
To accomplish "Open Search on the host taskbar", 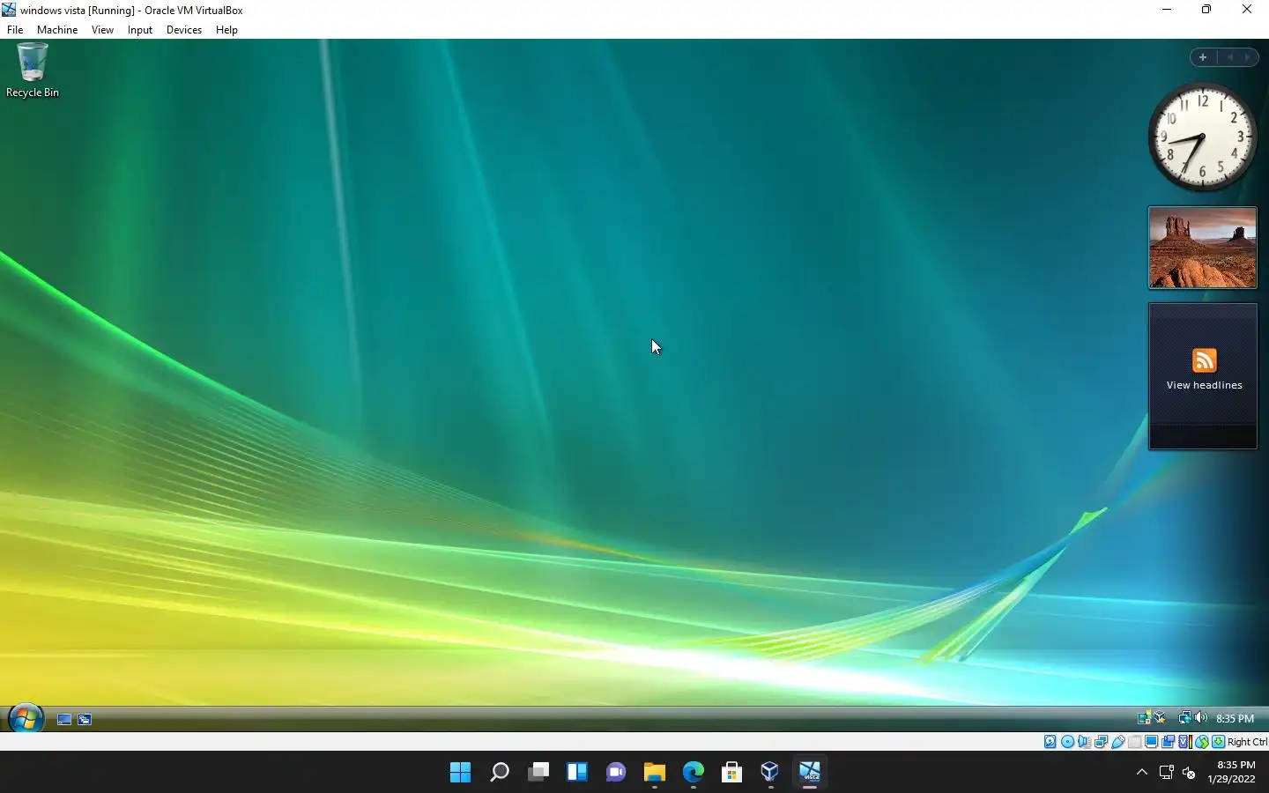I will tap(499, 772).
